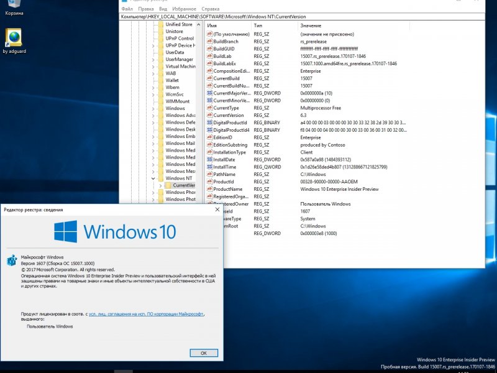This screenshot has width=497, height=373.
Task: Select the WIMMount key
Action: (178, 101)
